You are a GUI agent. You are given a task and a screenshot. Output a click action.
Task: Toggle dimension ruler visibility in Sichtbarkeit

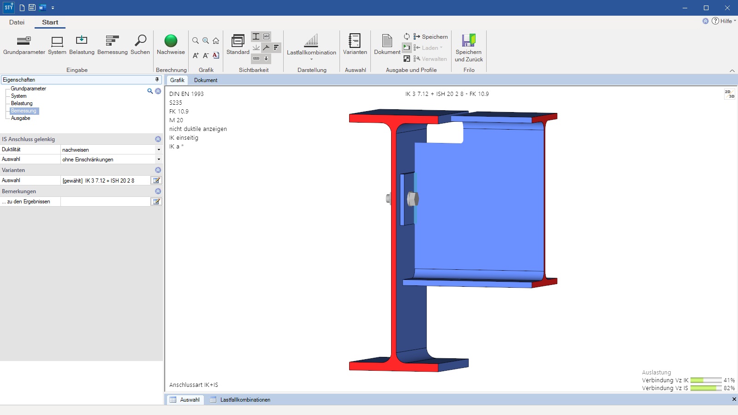(x=256, y=59)
